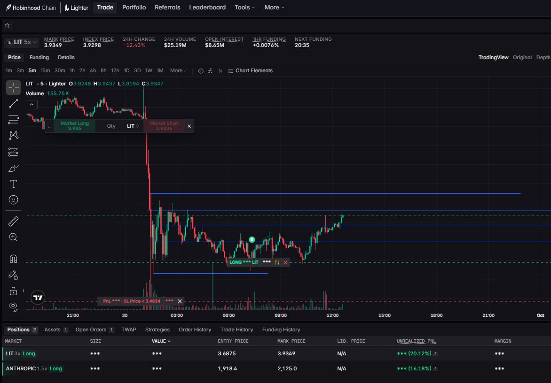Switch to the Funding chart tab
Screen dimensions: 551x383
coord(39,58)
